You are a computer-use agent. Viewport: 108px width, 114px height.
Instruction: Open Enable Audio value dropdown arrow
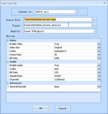tap(99, 65)
